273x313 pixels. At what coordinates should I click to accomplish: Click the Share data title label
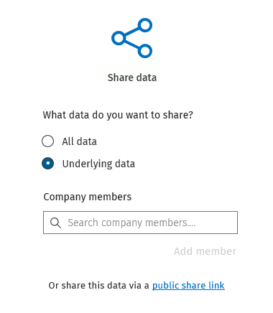132,78
